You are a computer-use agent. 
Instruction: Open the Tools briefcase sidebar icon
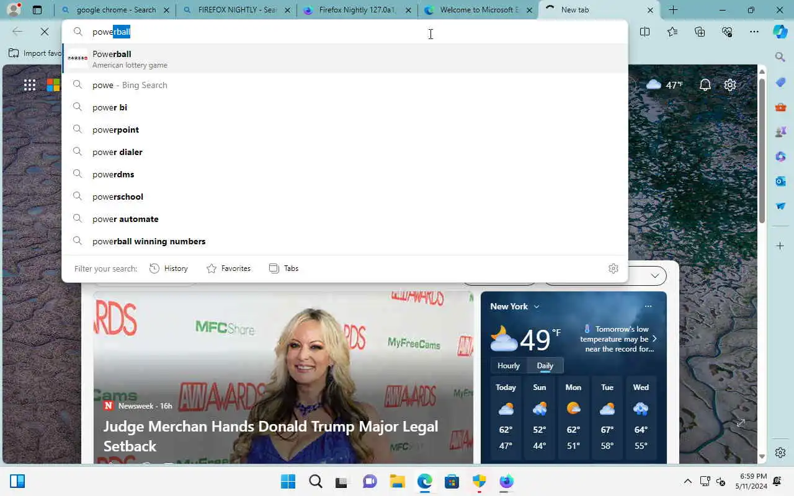coord(780,107)
